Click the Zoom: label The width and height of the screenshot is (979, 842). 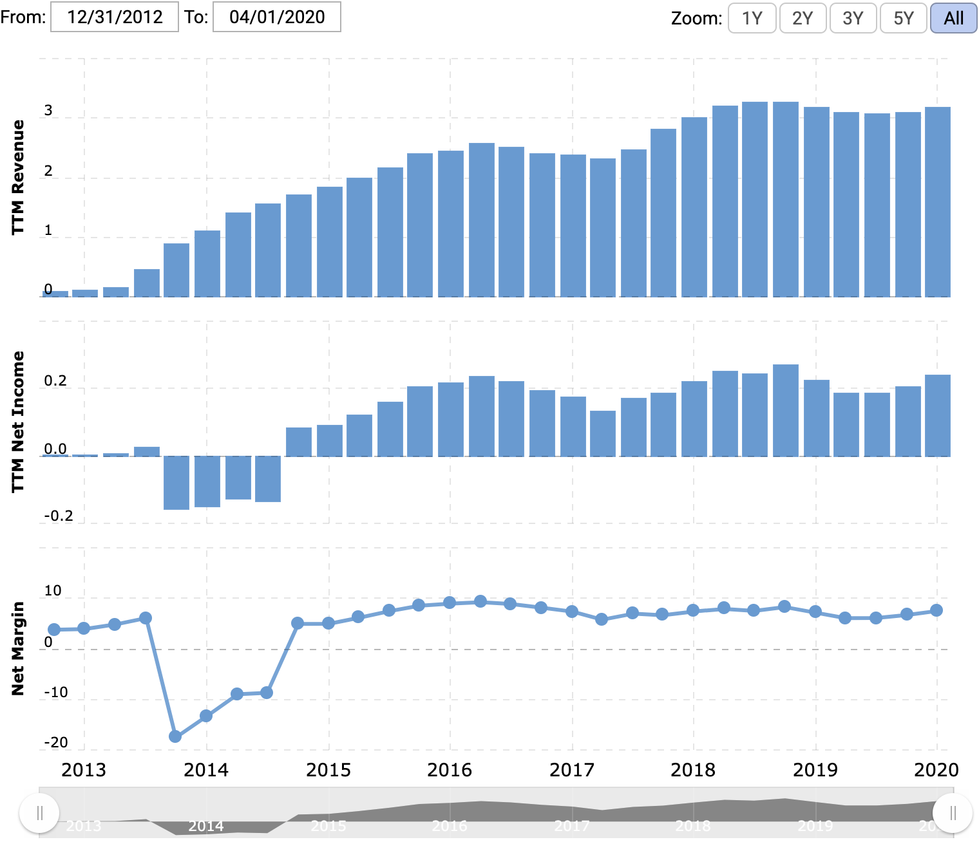[x=697, y=18]
